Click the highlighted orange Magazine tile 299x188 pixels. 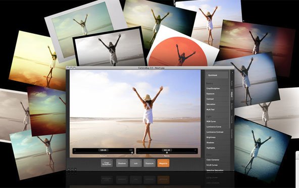click(x=163, y=163)
